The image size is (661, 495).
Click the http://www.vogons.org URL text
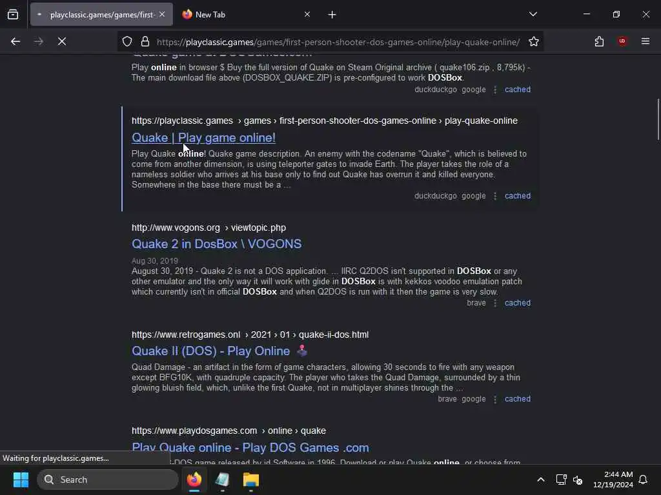[176, 228]
